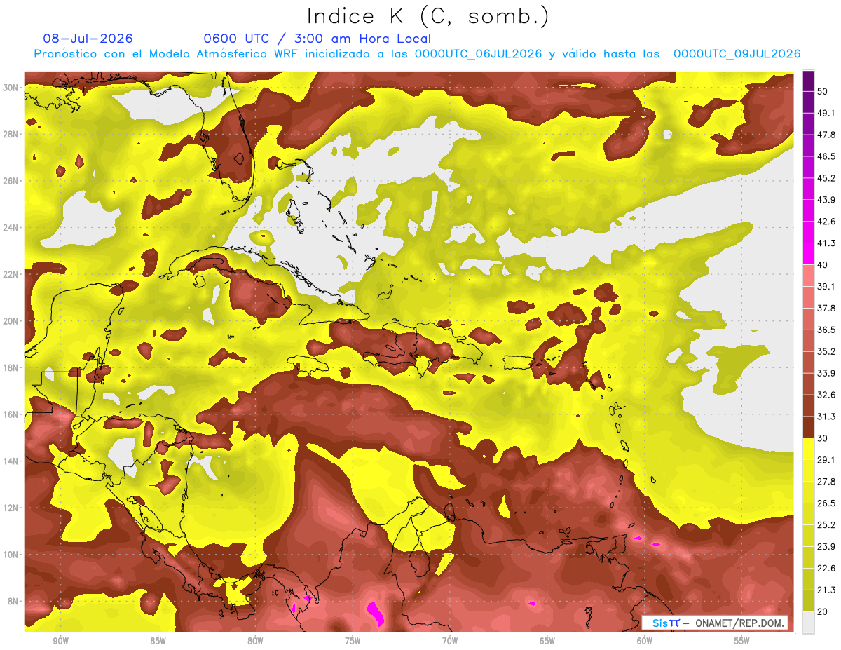Click the color scale label "50"
The image size is (841, 650).
[823, 91]
